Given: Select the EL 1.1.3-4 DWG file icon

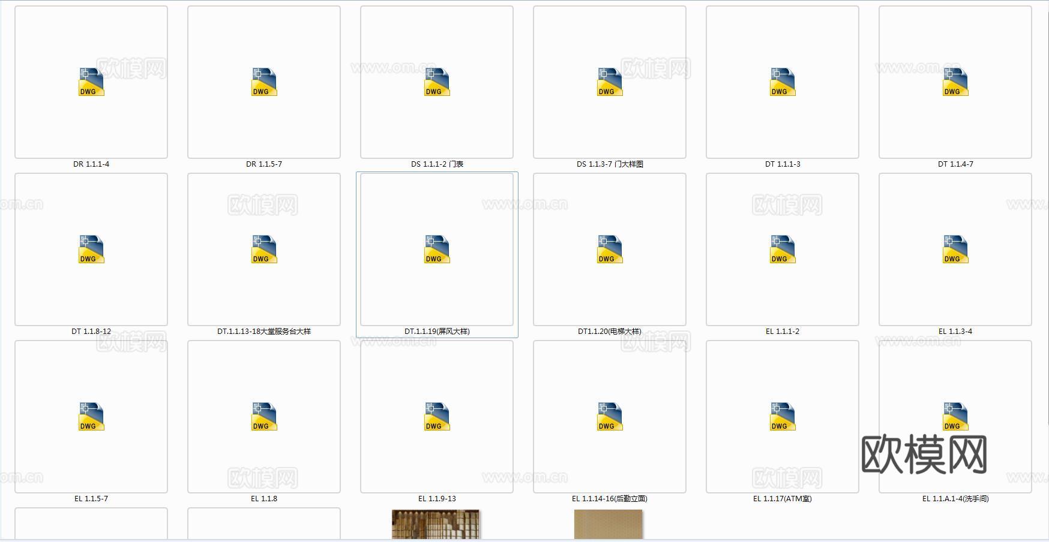Looking at the screenshot, I should tap(955, 249).
